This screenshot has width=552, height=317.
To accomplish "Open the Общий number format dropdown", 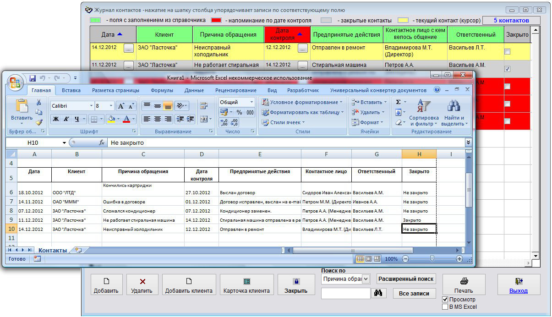I will [251, 102].
